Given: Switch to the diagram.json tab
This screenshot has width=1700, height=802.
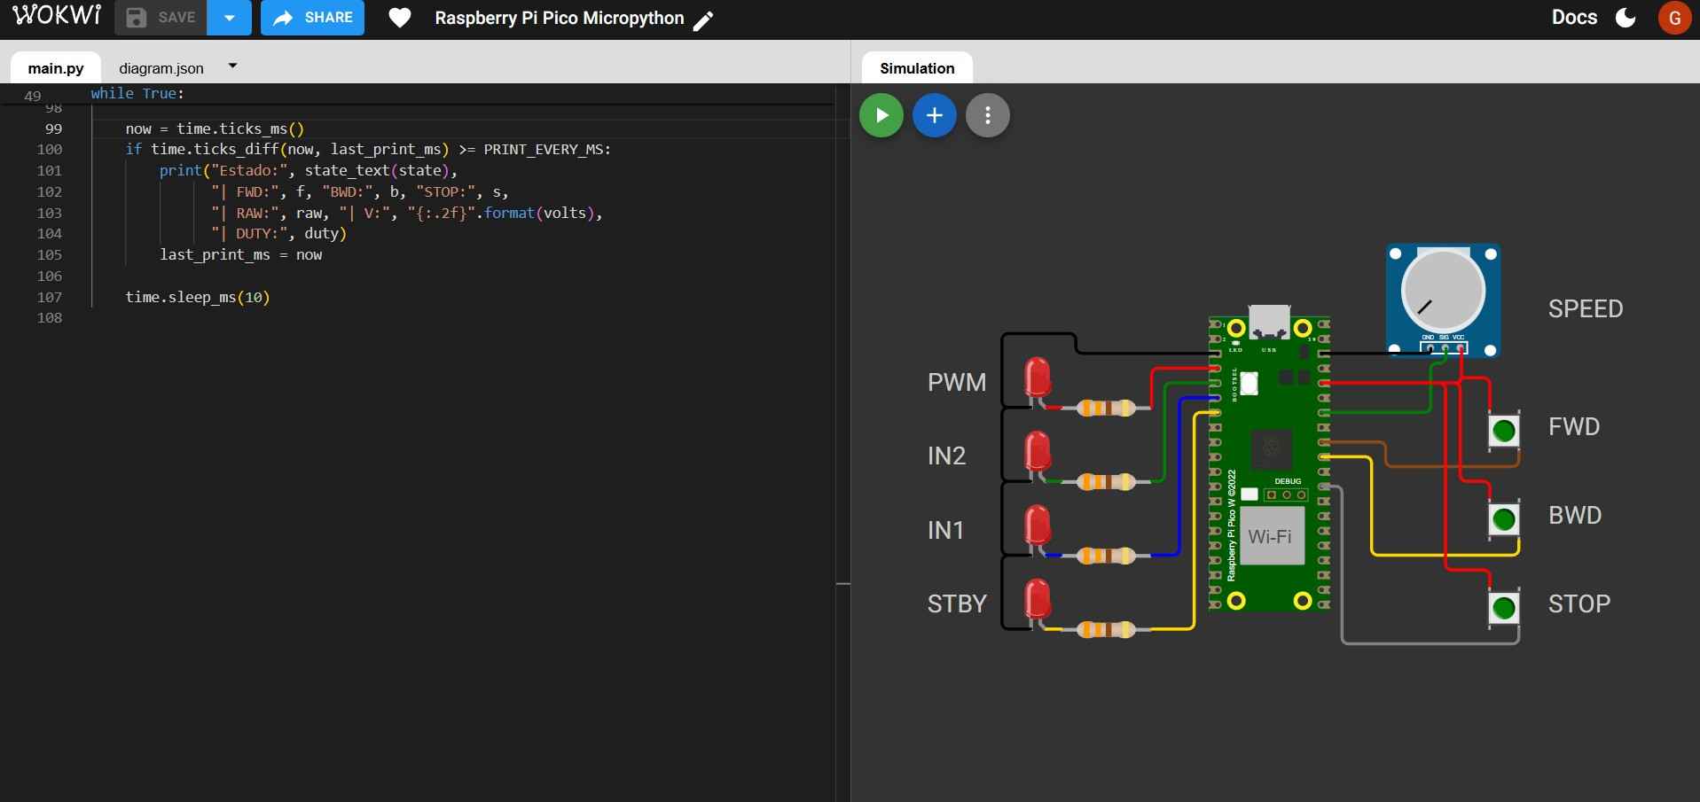Looking at the screenshot, I should pos(161,68).
